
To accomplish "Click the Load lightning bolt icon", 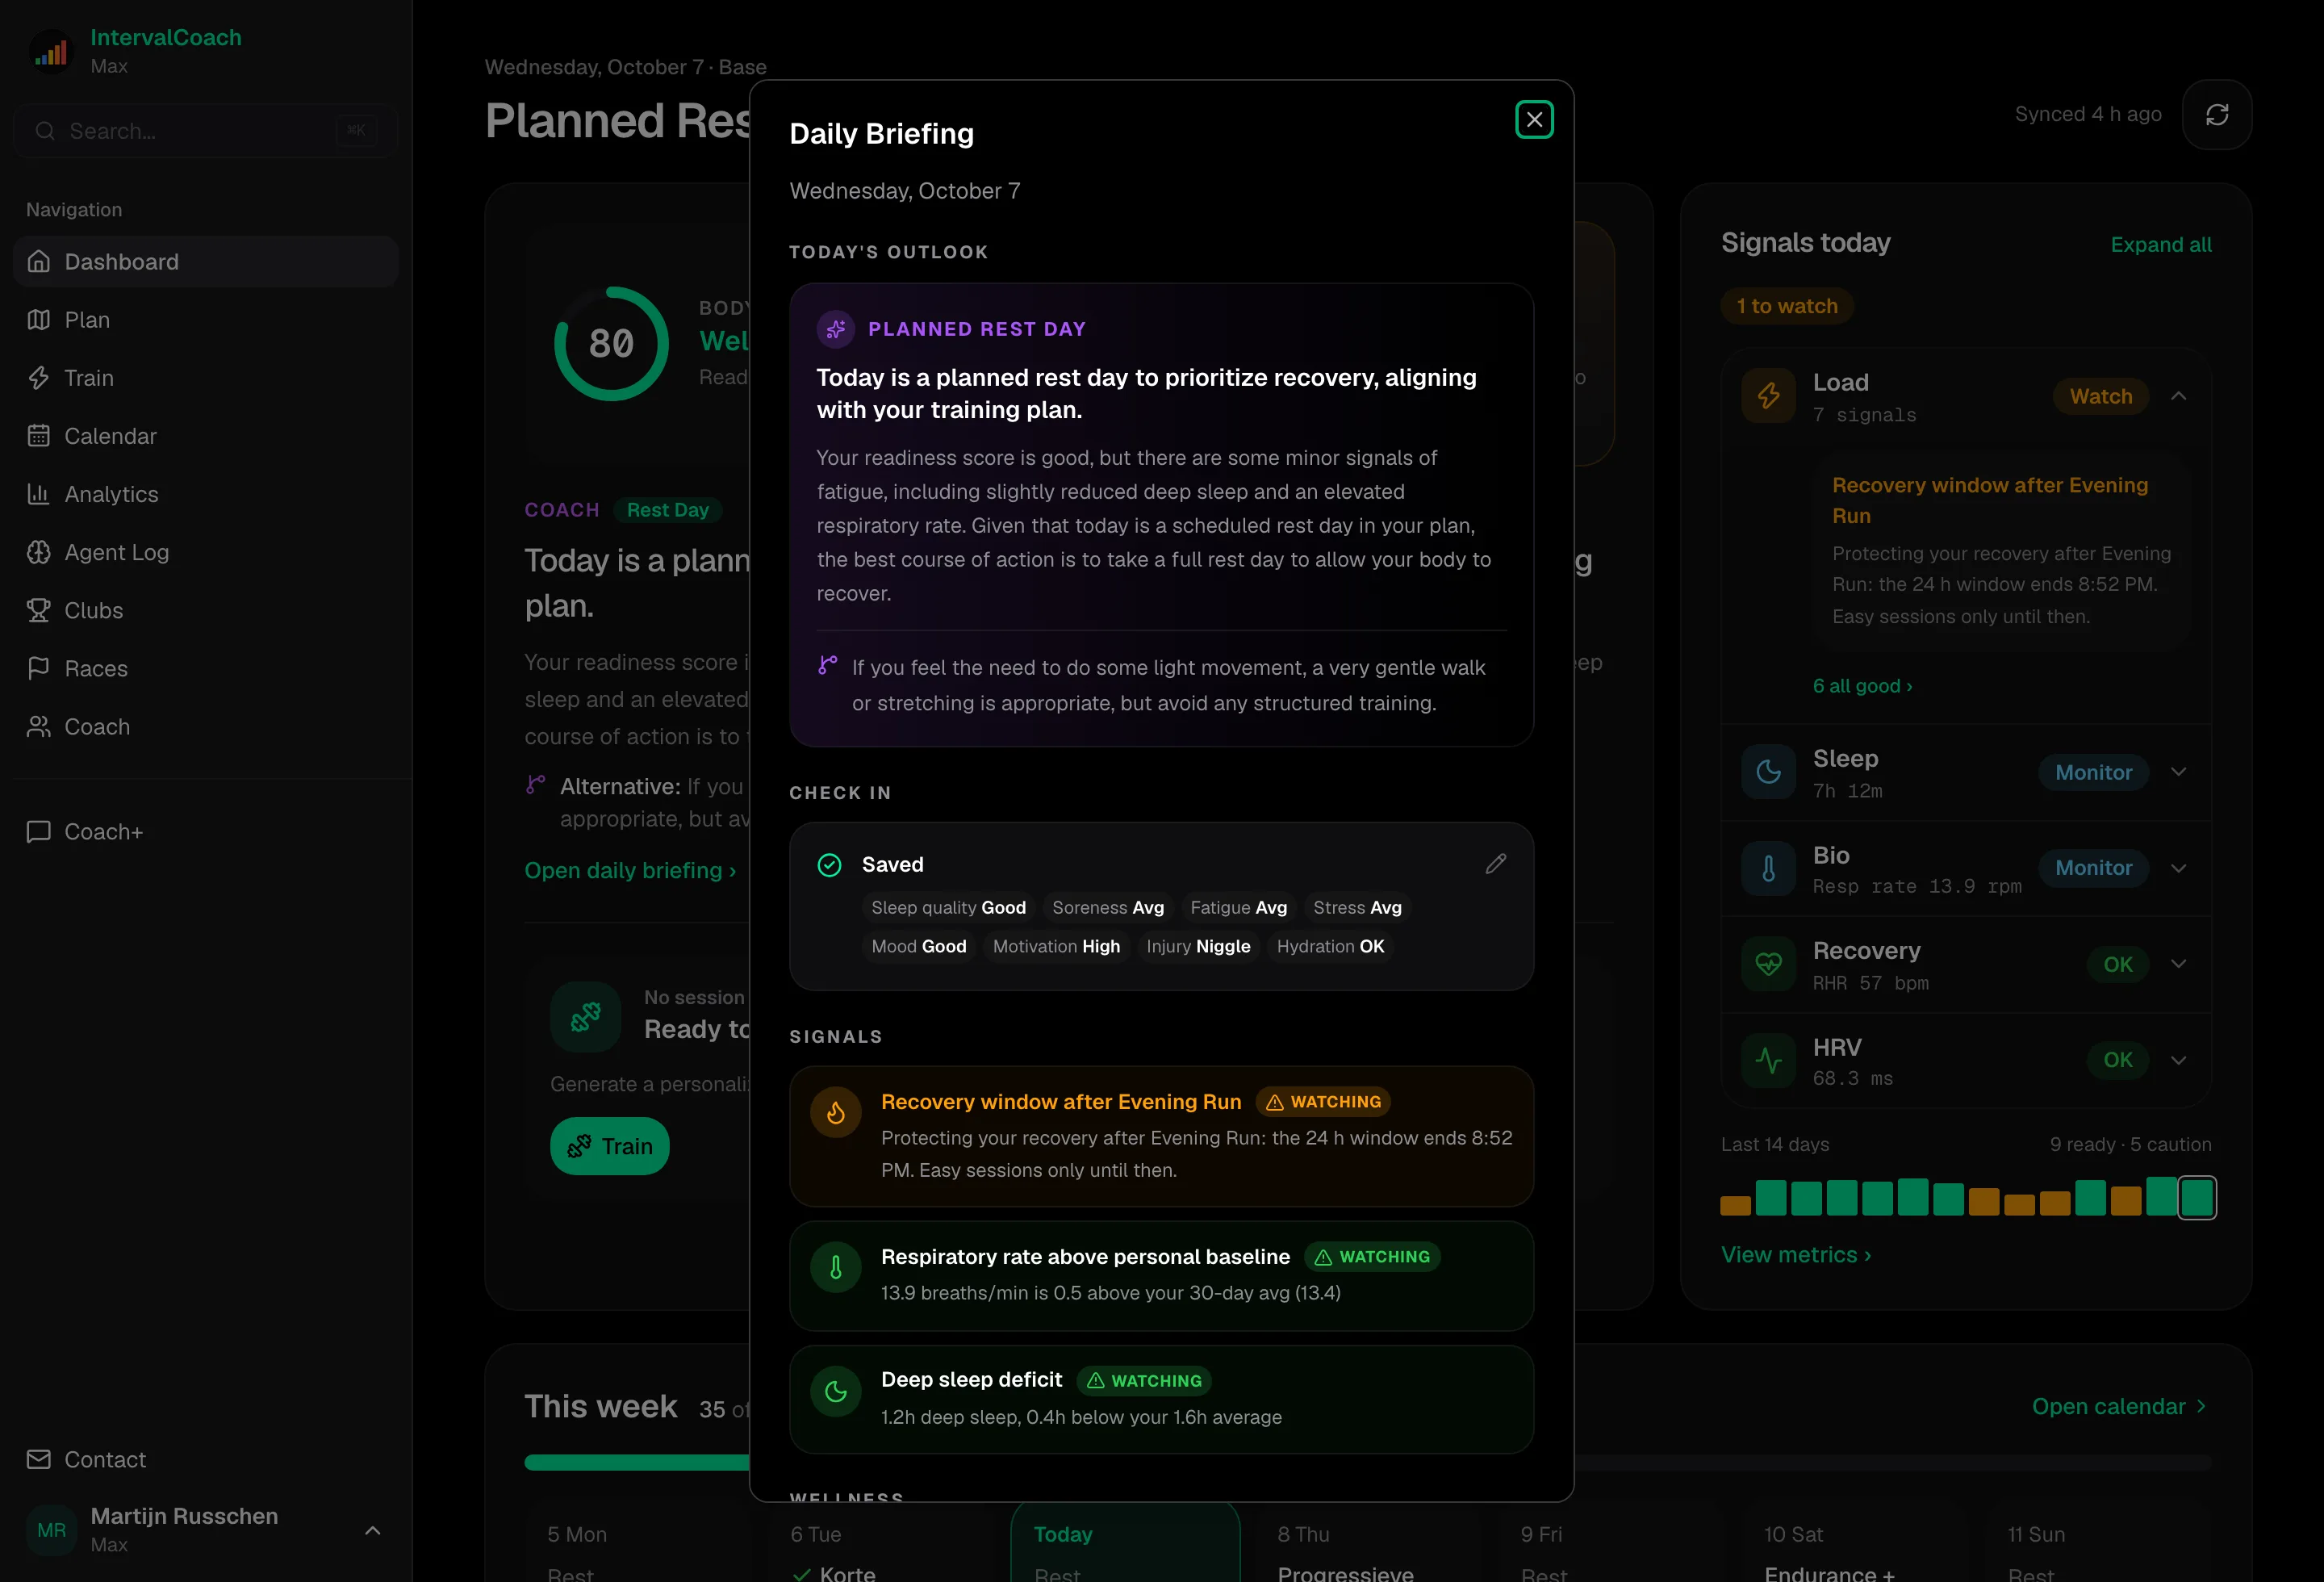I will pos(1768,396).
